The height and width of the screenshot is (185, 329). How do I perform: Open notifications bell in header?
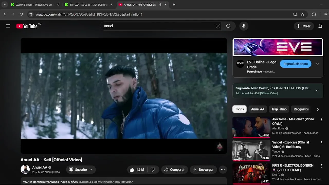(320, 26)
